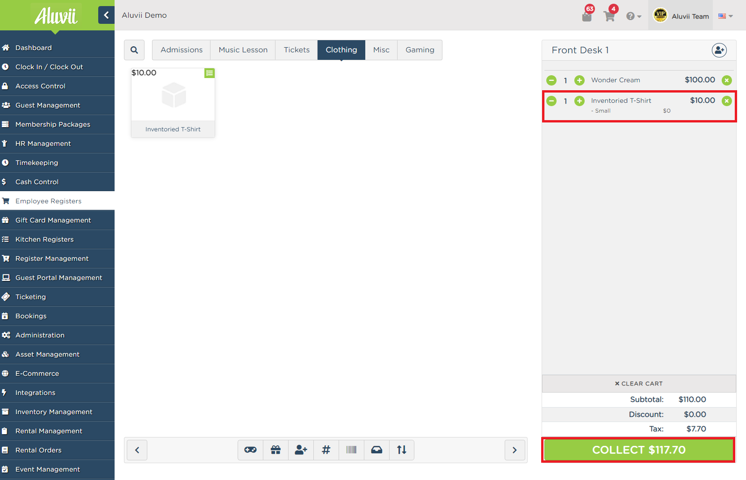Click the Wonder Cream item name
This screenshot has width=746, height=480.
click(616, 80)
